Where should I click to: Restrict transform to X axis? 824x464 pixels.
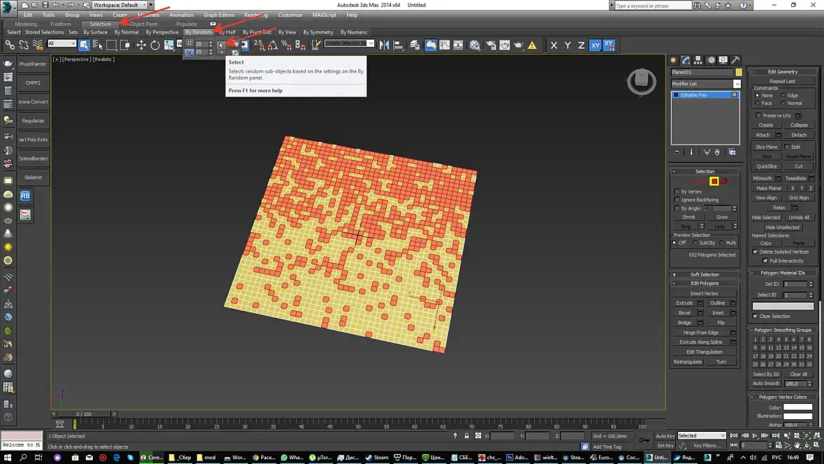[554, 45]
